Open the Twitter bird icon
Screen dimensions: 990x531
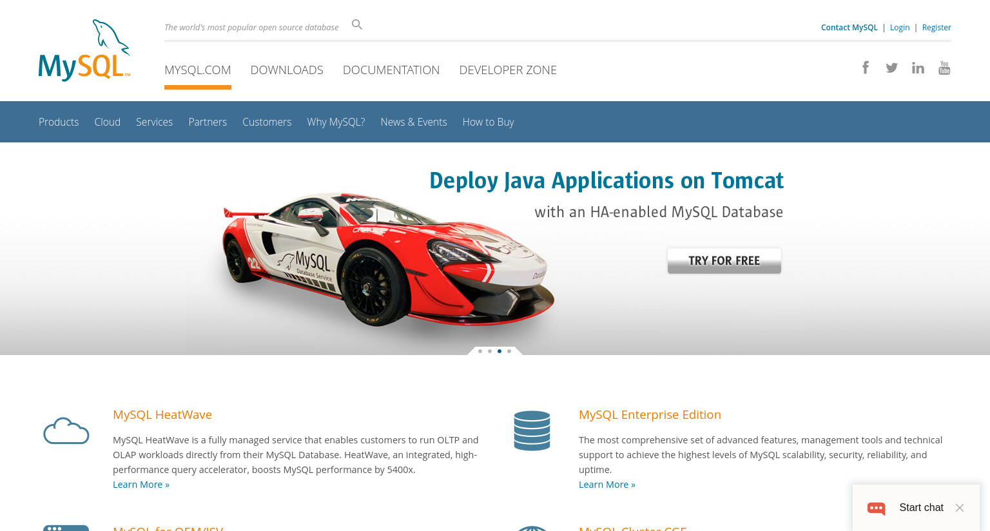(892, 68)
